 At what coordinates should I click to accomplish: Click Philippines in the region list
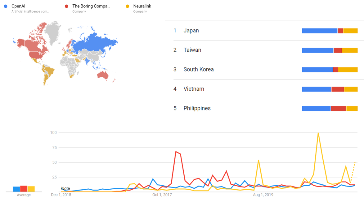(197, 109)
